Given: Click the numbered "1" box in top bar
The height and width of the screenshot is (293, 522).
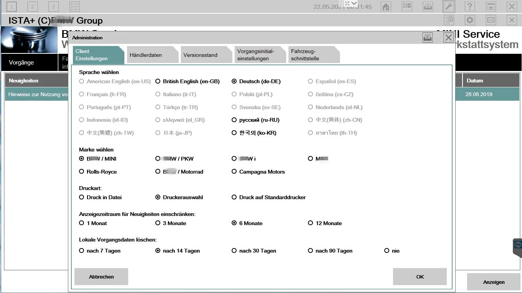Looking at the screenshot, I should pyautogui.click(x=11, y=6).
